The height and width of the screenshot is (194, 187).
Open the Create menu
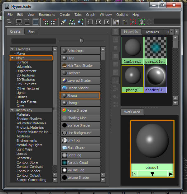(x=65, y=15)
